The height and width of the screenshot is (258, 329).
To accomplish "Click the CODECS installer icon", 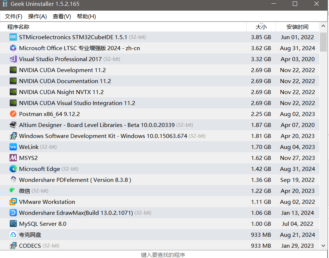I will (x=13, y=246).
